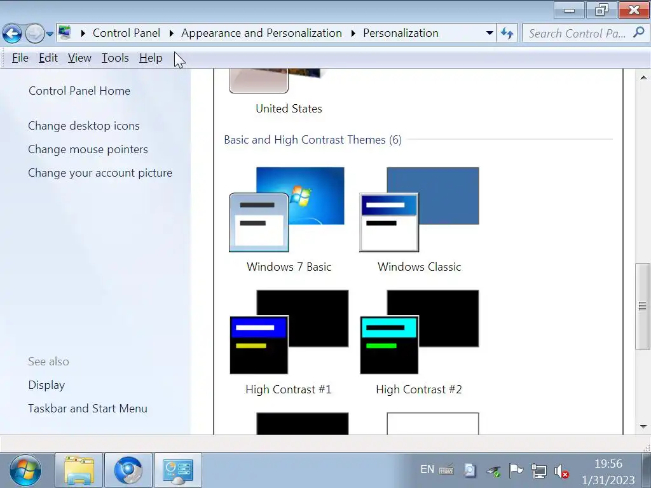Open Windows Explorer from the taskbar
Screen dimensions: 651x488
point(79,471)
